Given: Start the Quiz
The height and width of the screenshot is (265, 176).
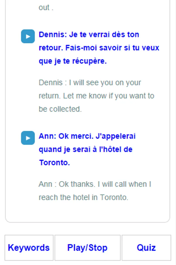Looking at the screenshot, I should coord(146,248).
